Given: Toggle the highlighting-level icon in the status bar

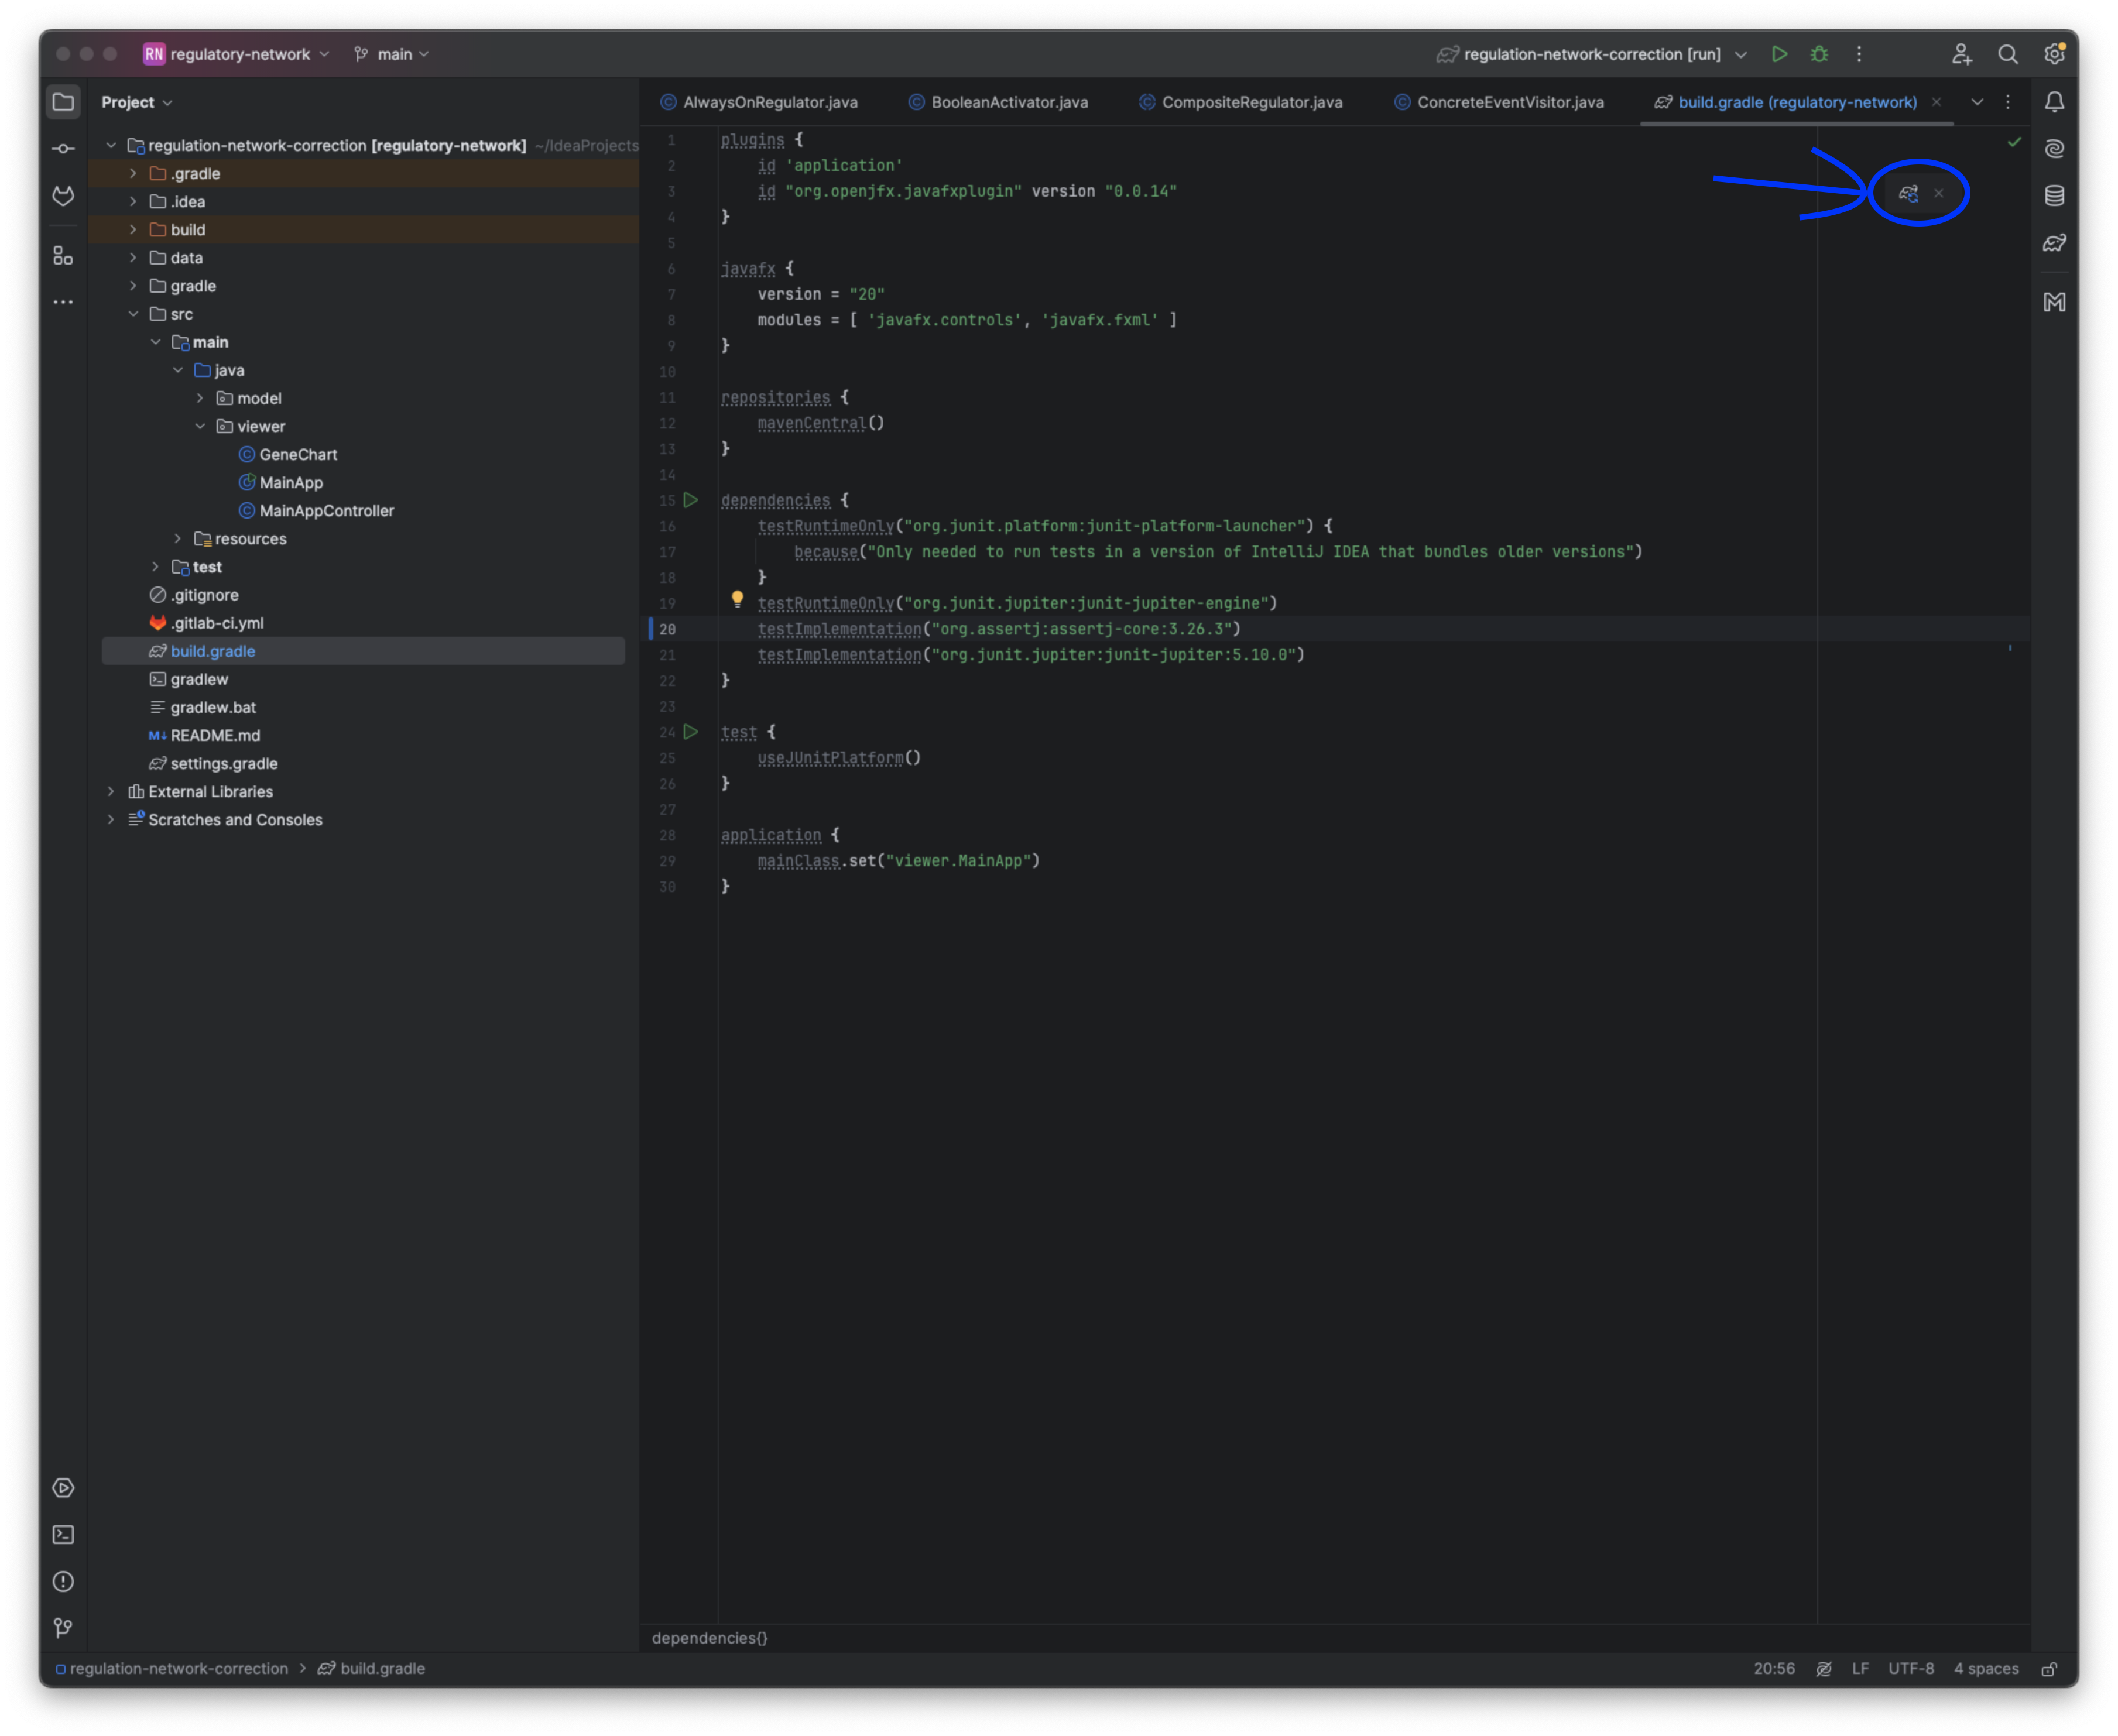Looking at the screenshot, I should pos(1825,1669).
